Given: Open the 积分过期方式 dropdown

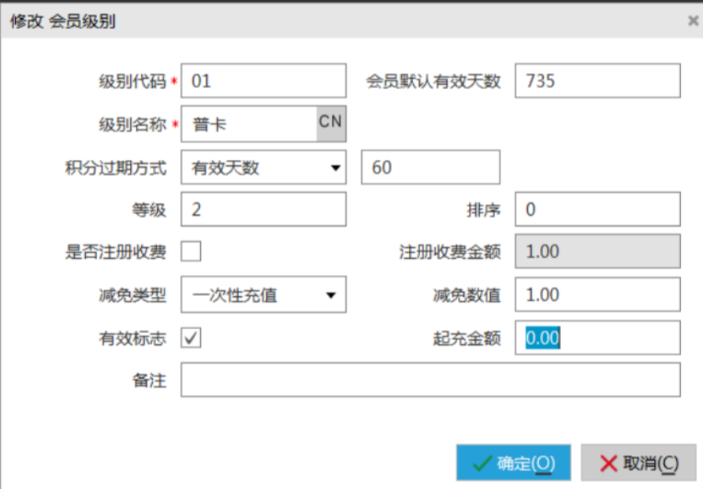Looking at the screenshot, I should click(263, 168).
